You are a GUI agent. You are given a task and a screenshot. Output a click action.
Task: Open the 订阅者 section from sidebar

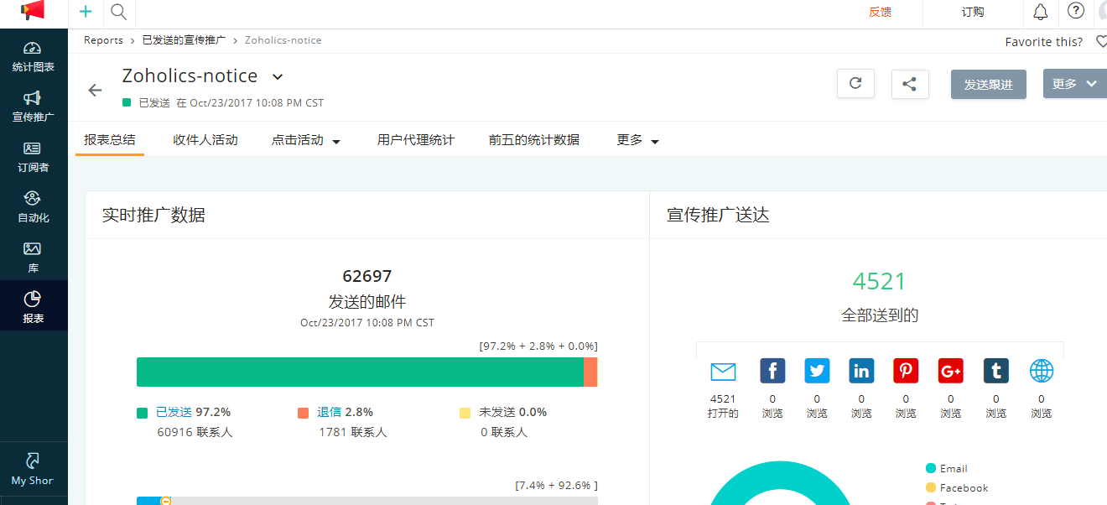33,158
